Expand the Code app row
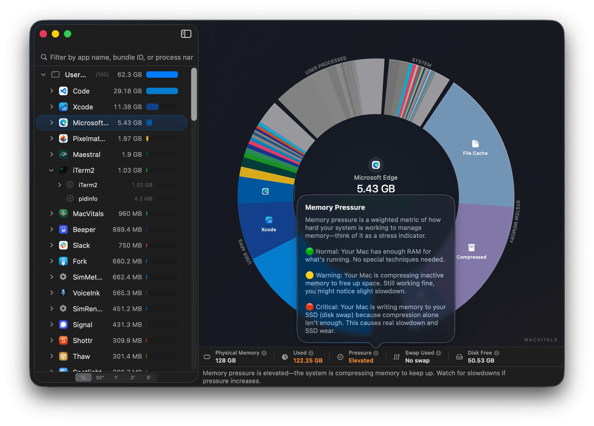Screen dimensions: 594x426 coord(52,91)
